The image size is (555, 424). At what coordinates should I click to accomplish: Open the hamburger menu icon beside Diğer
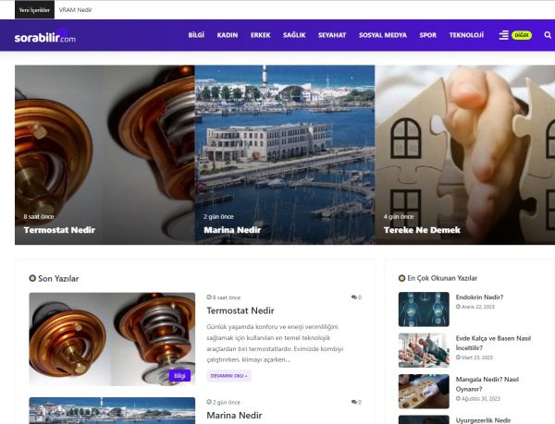tap(503, 35)
